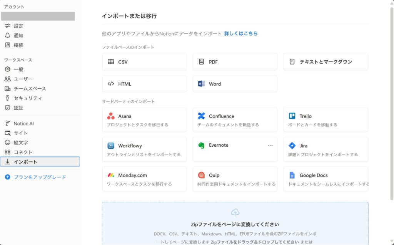Click the Trello logo icon

click(x=292, y=116)
